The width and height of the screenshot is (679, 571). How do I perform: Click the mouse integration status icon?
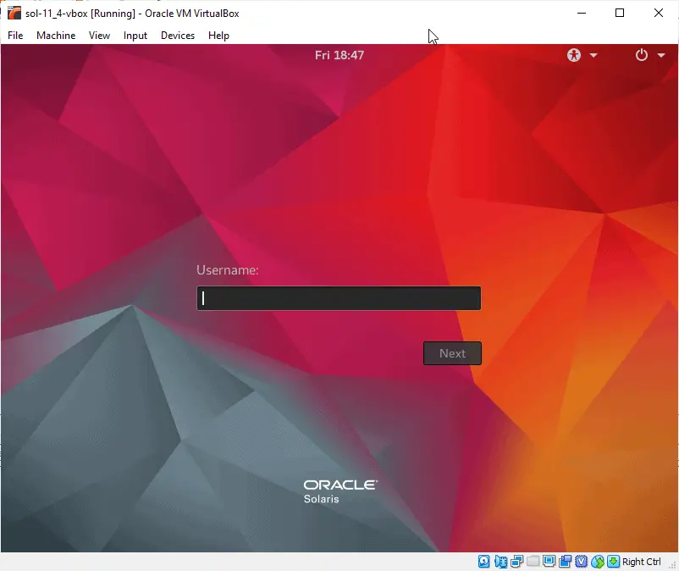[598, 562]
